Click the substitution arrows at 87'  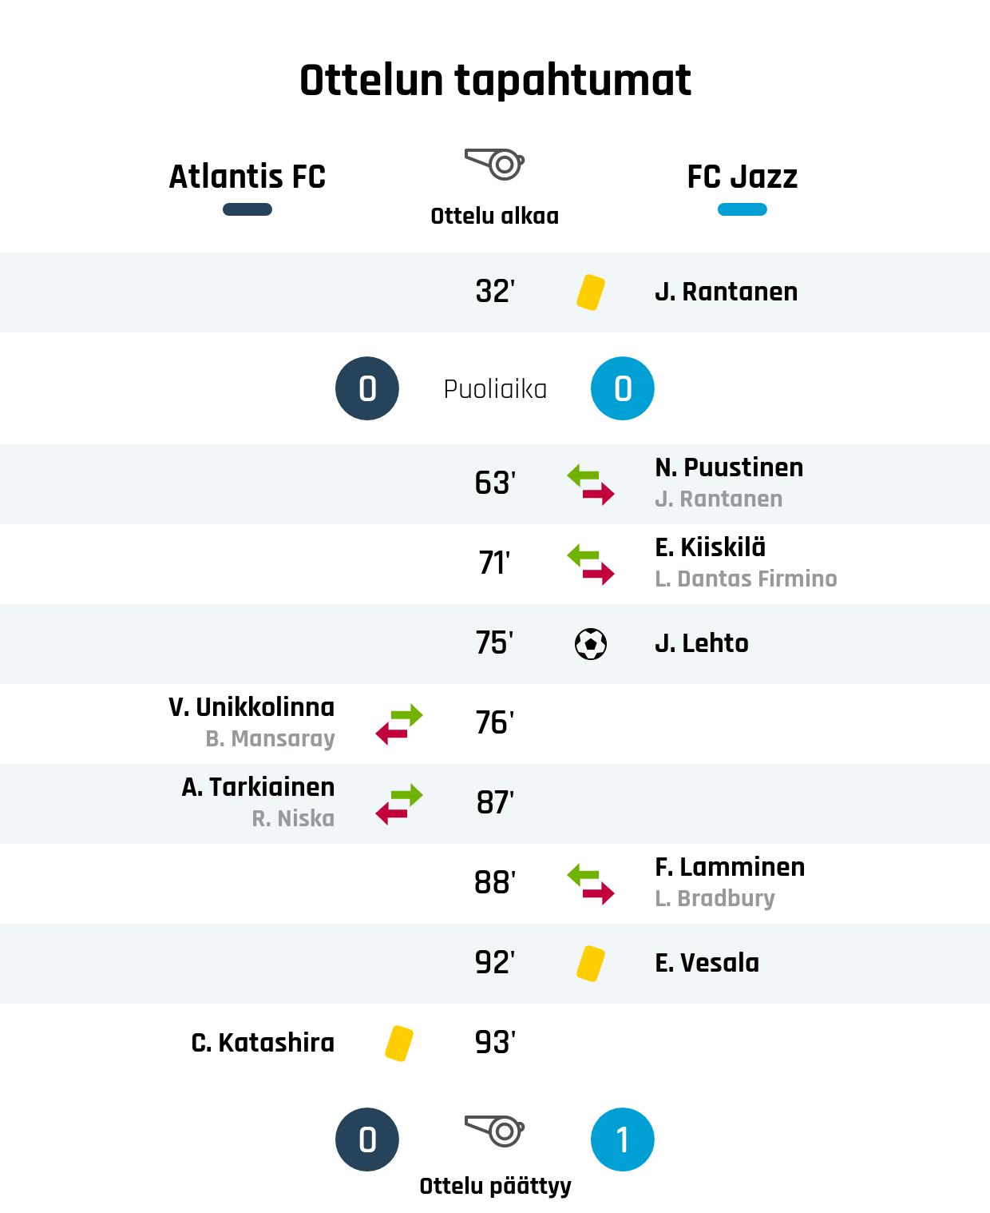[399, 804]
